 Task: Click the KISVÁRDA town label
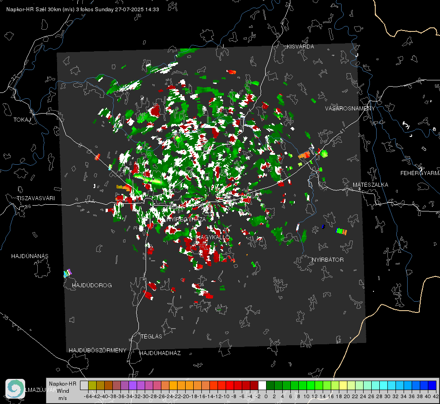coord(300,47)
